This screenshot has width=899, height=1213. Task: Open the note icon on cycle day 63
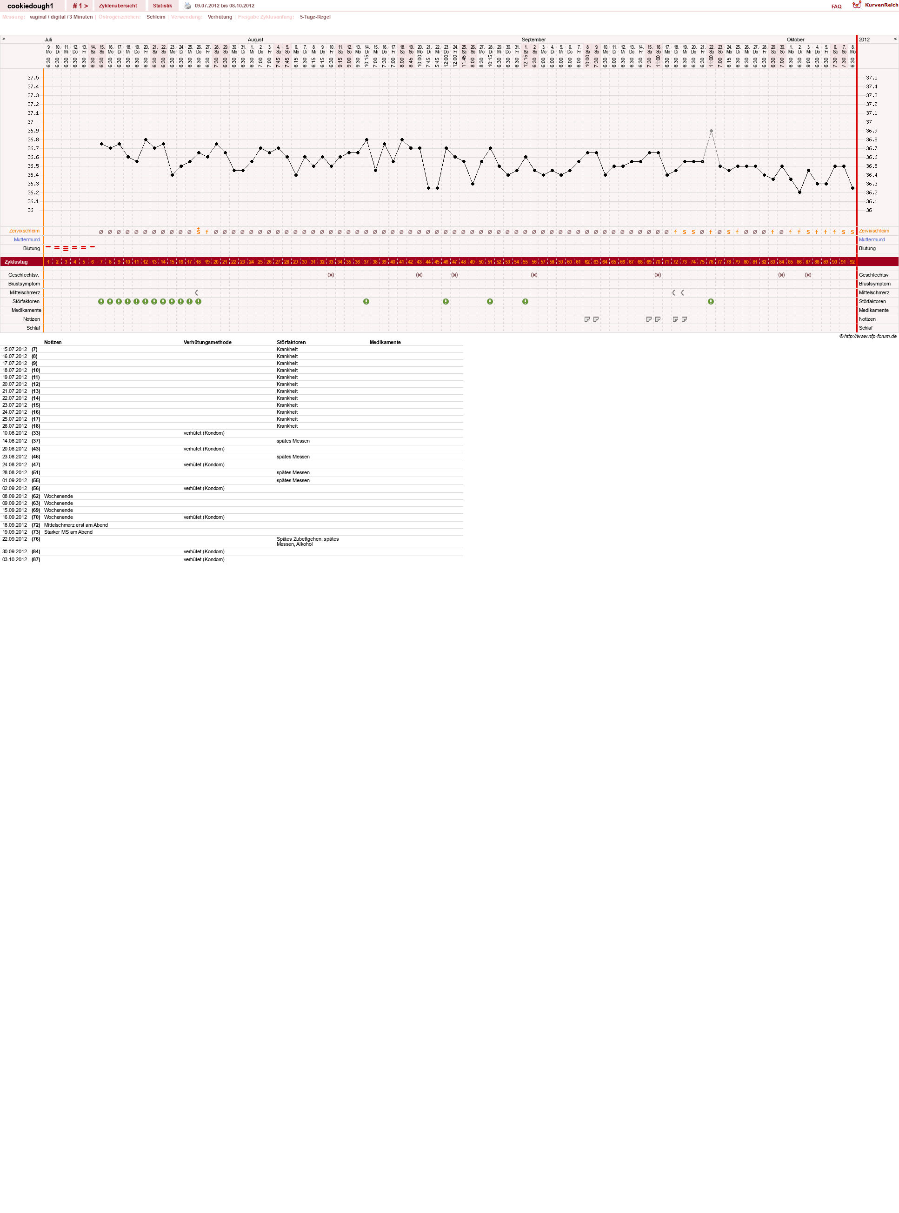pyautogui.click(x=596, y=319)
